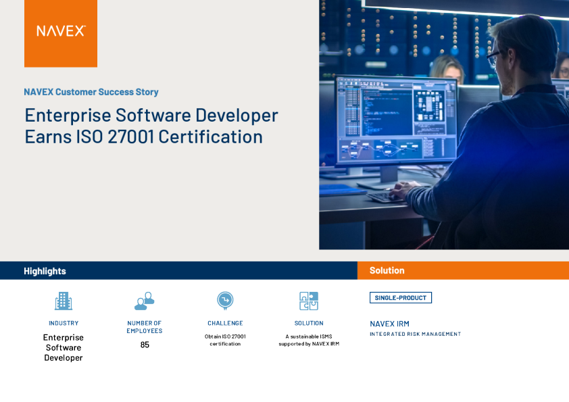Select the employee count value 85
Image resolution: width=569 pixels, height=402 pixels.
point(145,345)
